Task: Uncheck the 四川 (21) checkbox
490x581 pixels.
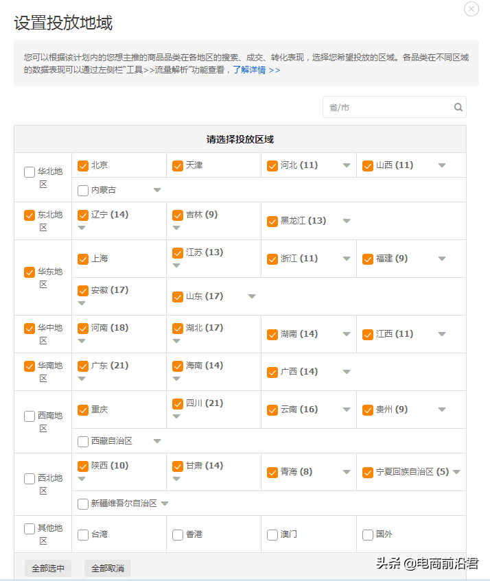Action: tap(178, 404)
